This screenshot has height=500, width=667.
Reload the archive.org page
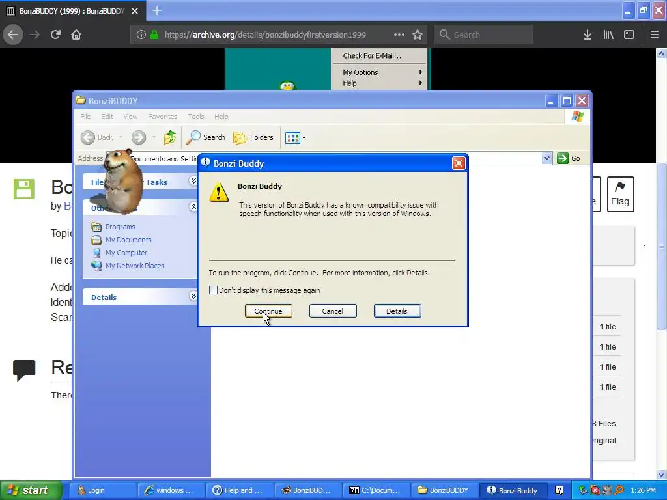click(x=55, y=35)
